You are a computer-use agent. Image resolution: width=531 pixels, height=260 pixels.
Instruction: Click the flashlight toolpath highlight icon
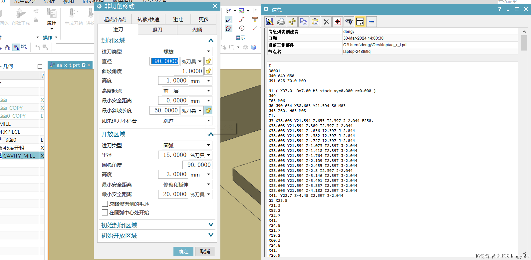tap(229, 11)
